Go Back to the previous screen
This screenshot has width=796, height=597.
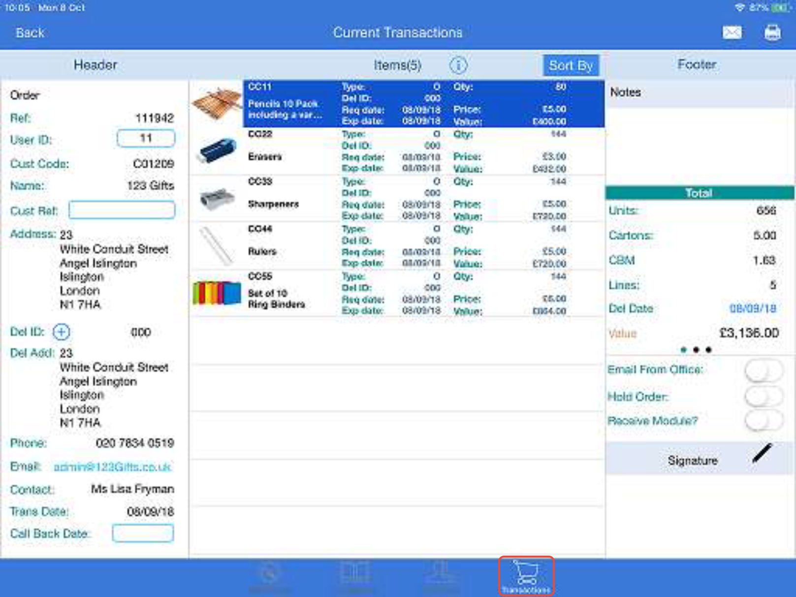(30, 33)
